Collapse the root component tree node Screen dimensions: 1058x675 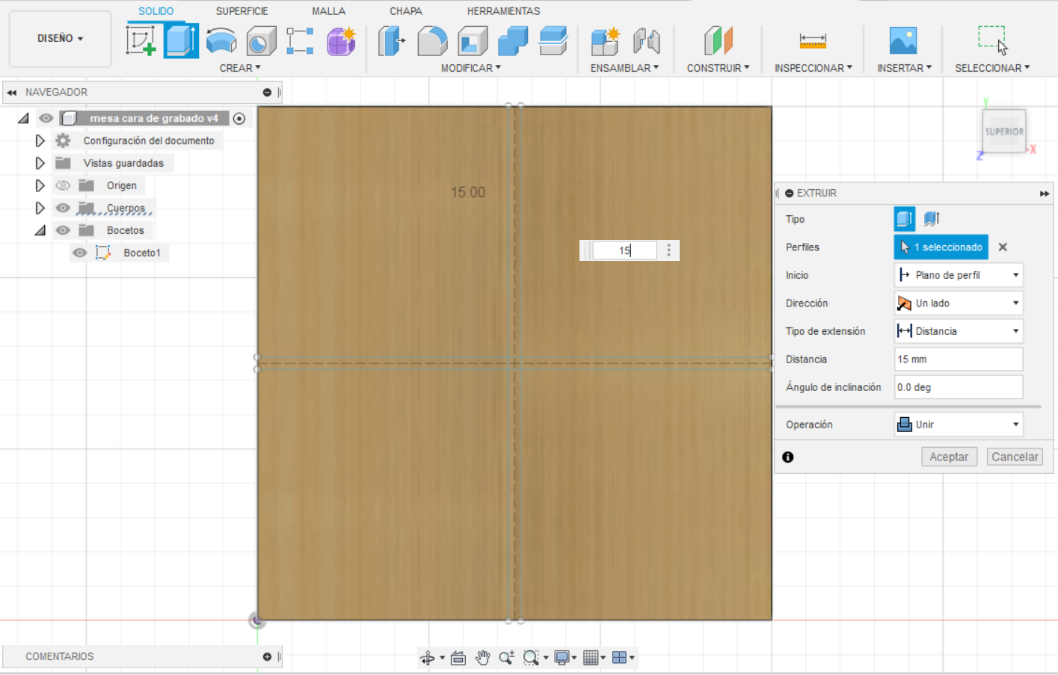(x=24, y=118)
